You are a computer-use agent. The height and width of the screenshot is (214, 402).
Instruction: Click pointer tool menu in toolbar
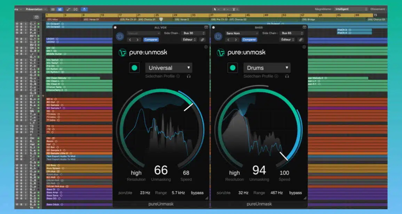pos(216,9)
